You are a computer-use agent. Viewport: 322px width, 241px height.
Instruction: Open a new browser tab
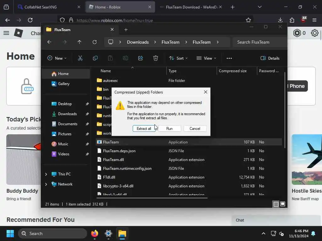pyautogui.click(x=232, y=7)
